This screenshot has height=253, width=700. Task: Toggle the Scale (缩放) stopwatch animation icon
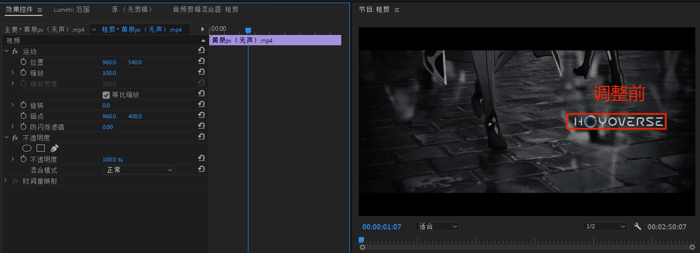tap(23, 73)
